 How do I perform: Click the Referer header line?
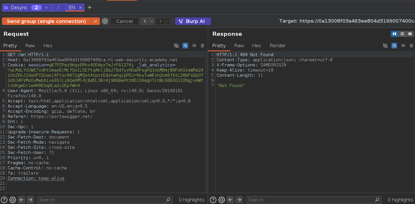pyautogui.click(x=50, y=116)
